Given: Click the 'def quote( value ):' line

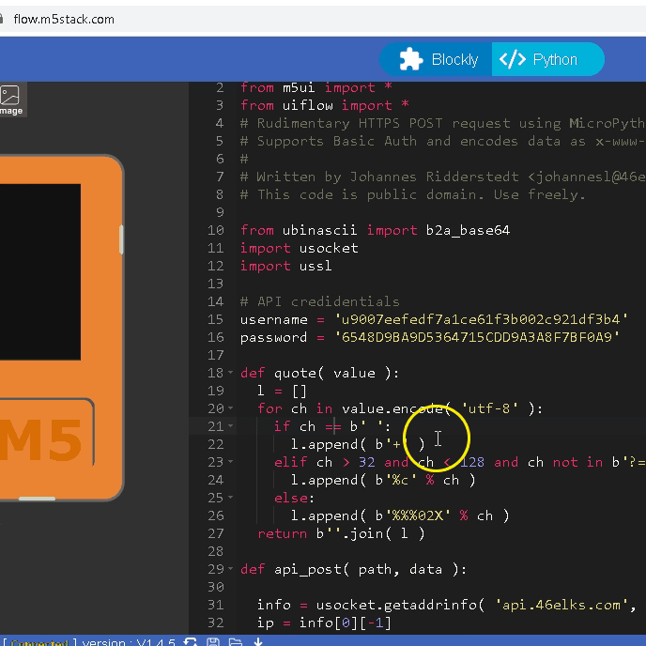Looking at the screenshot, I should 319,373.
